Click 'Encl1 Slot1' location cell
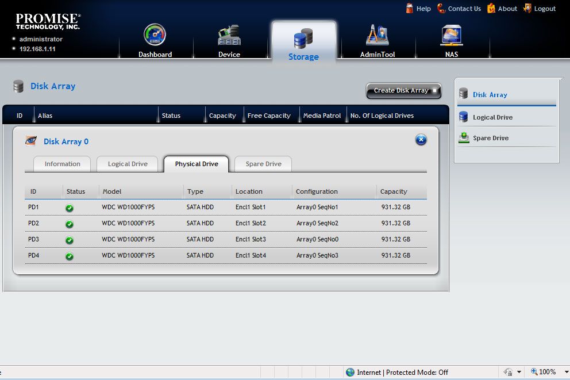Screen dimensions: 570x380 coord(251,208)
